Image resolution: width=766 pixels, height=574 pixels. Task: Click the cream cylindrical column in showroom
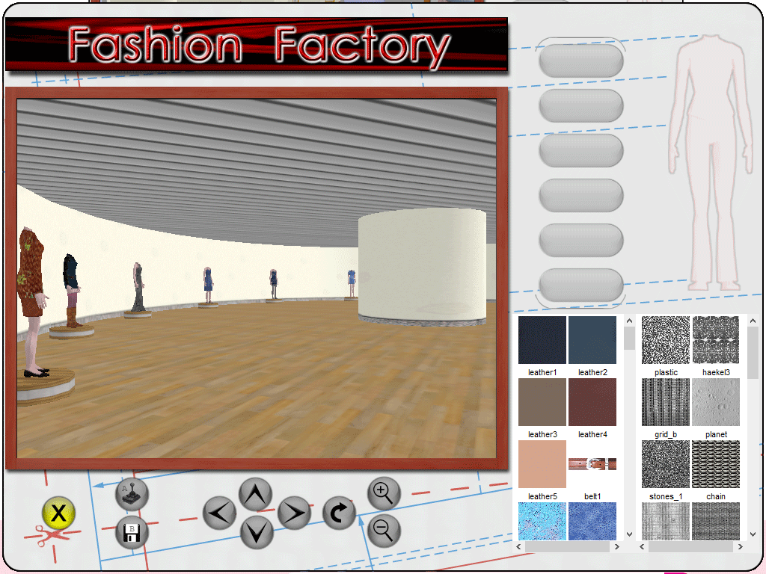(x=422, y=267)
